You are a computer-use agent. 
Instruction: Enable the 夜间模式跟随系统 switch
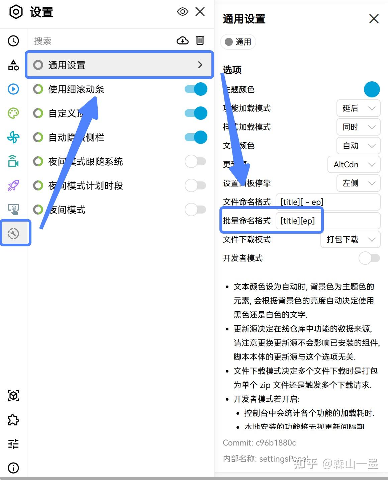(x=196, y=161)
